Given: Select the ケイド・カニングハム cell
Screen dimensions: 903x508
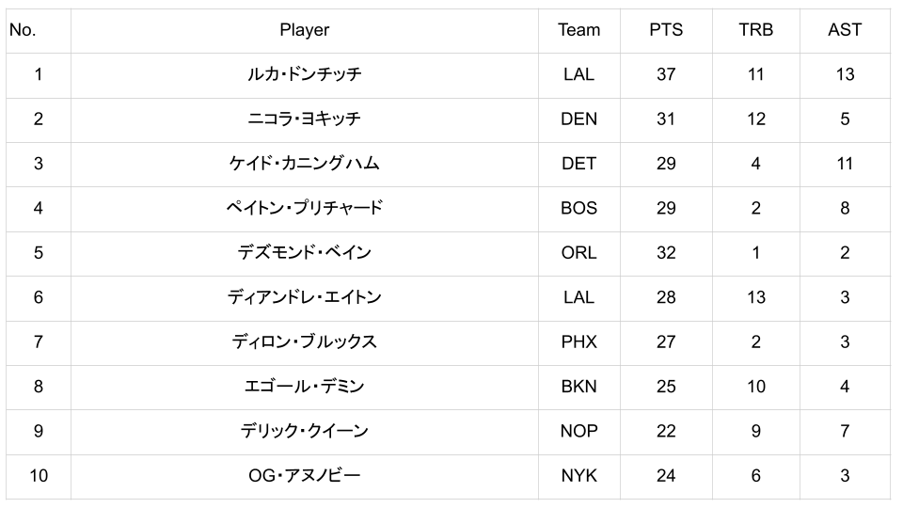Looking at the screenshot, I should click(304, 164).
